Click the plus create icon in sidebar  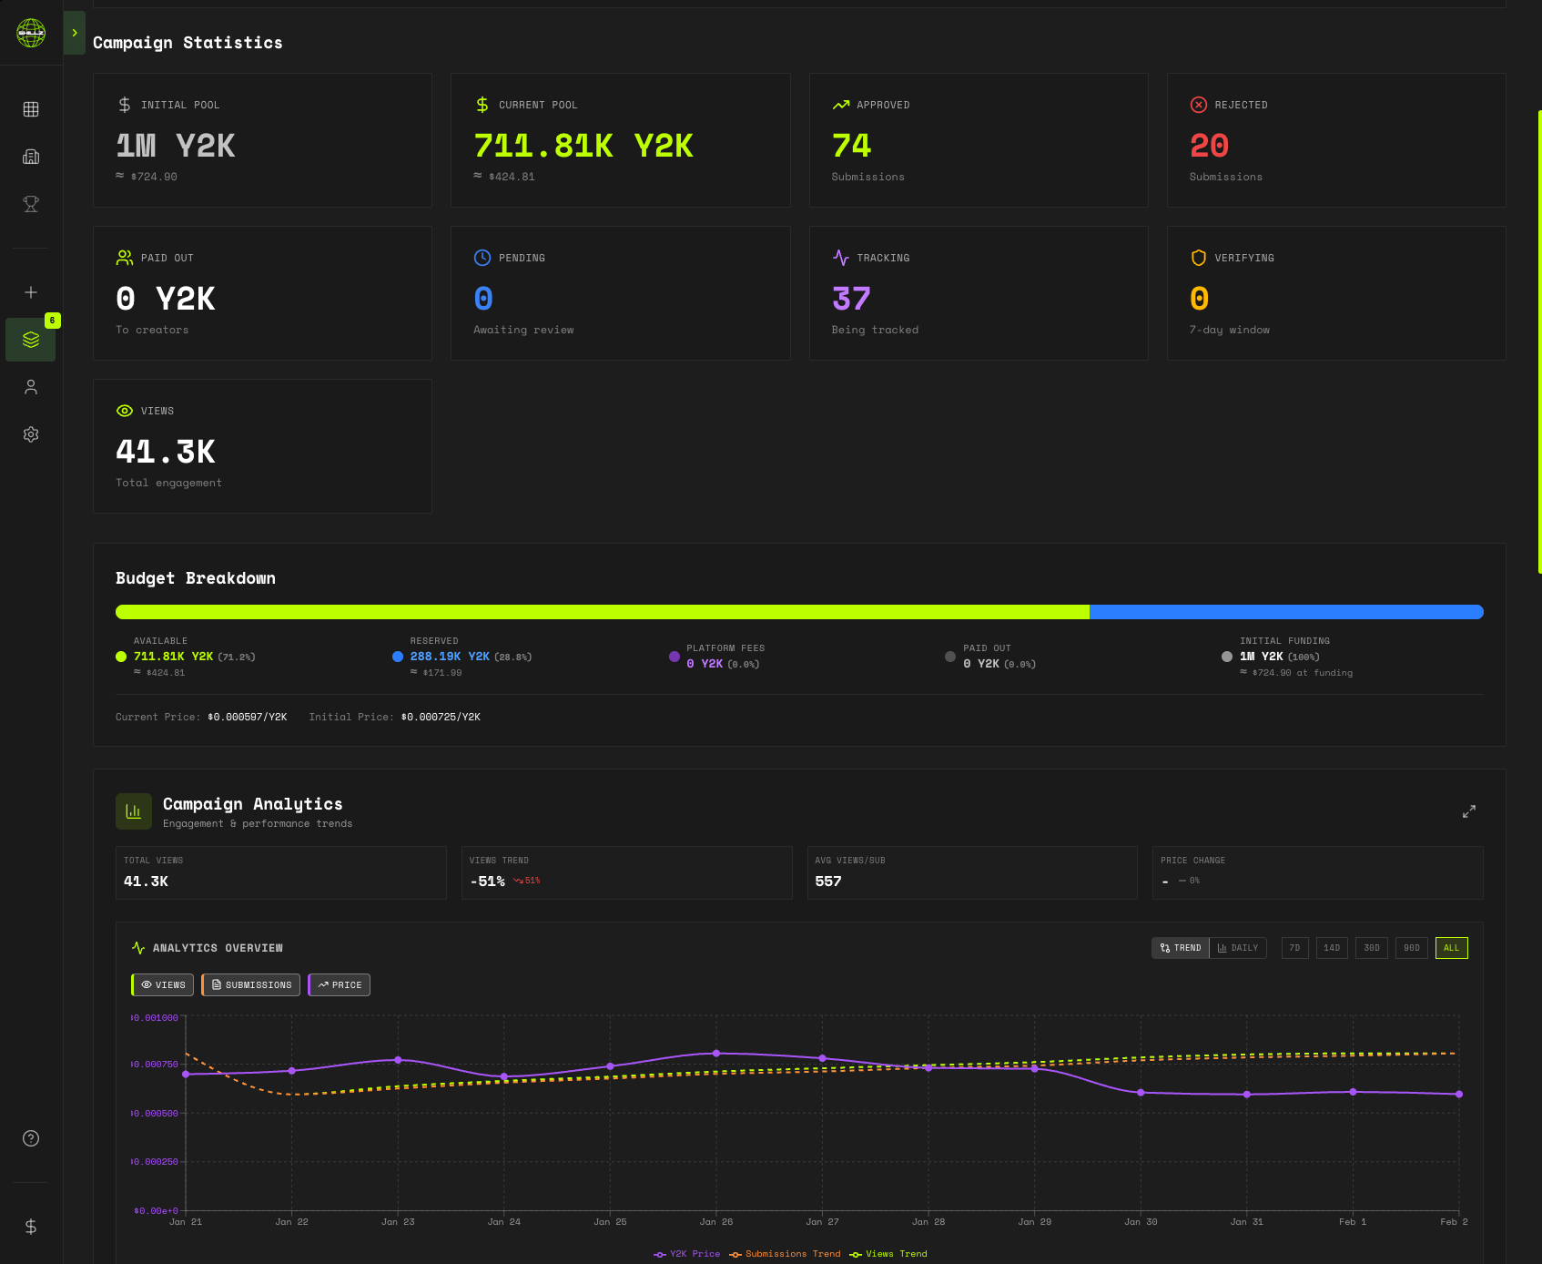click(x=31, y=292)
